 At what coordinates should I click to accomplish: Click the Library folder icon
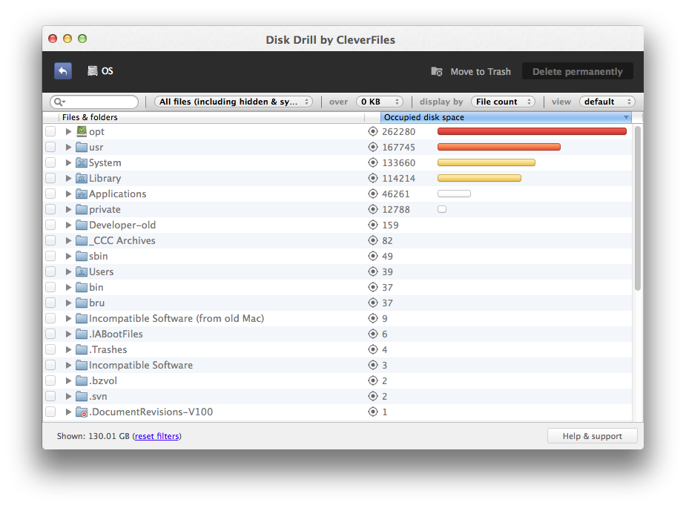coord(82,178)
